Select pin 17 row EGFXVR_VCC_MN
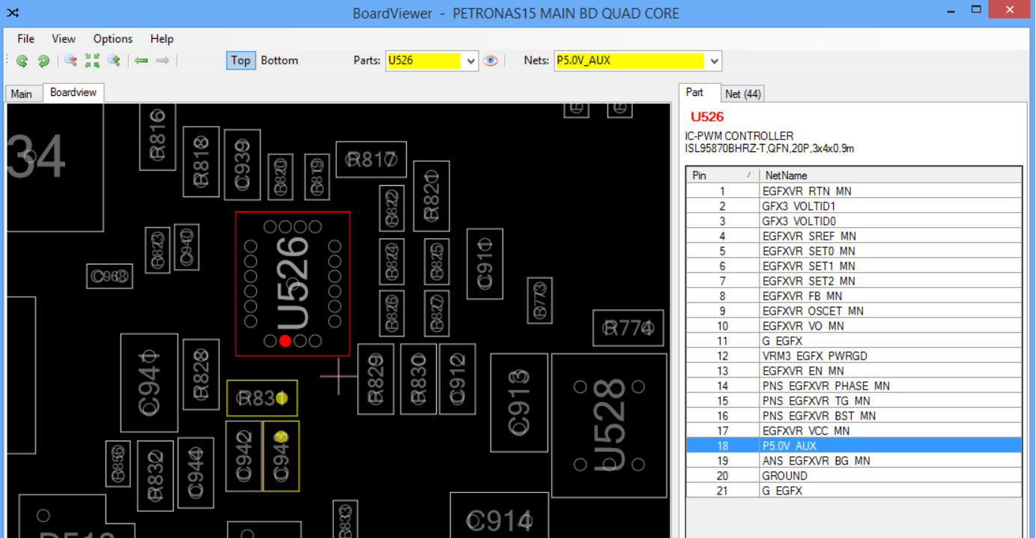This screenshot has height=538, width=1036. 854,431
